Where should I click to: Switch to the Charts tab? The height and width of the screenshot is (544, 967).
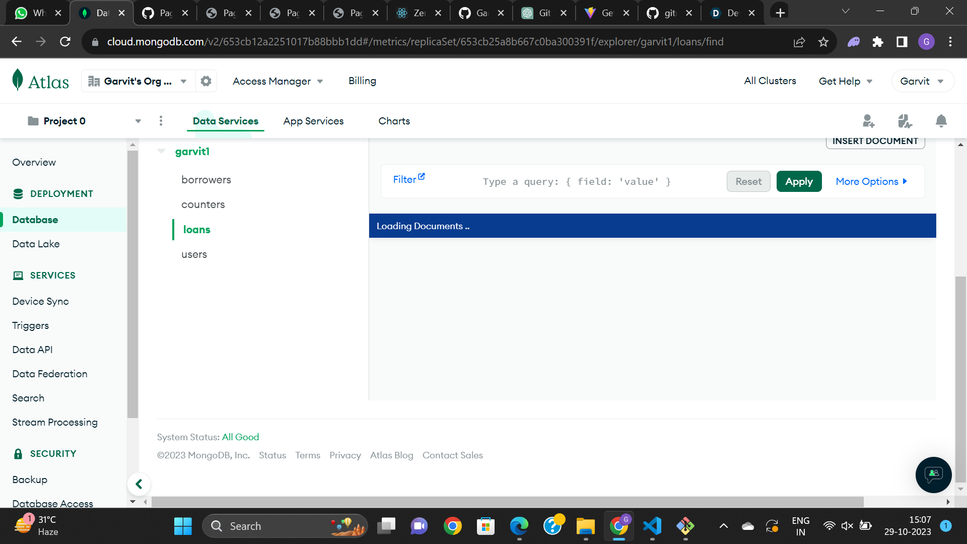[394, 121]
